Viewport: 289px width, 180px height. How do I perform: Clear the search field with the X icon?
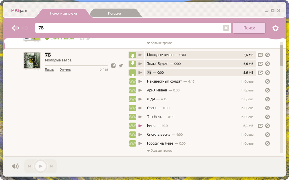point(226,28)
